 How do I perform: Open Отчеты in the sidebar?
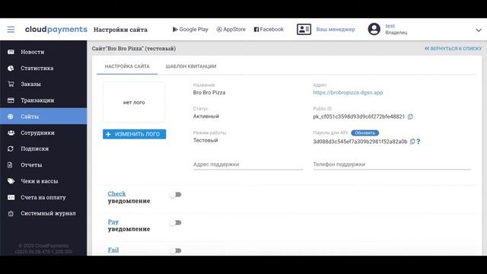tap(31, 165)
